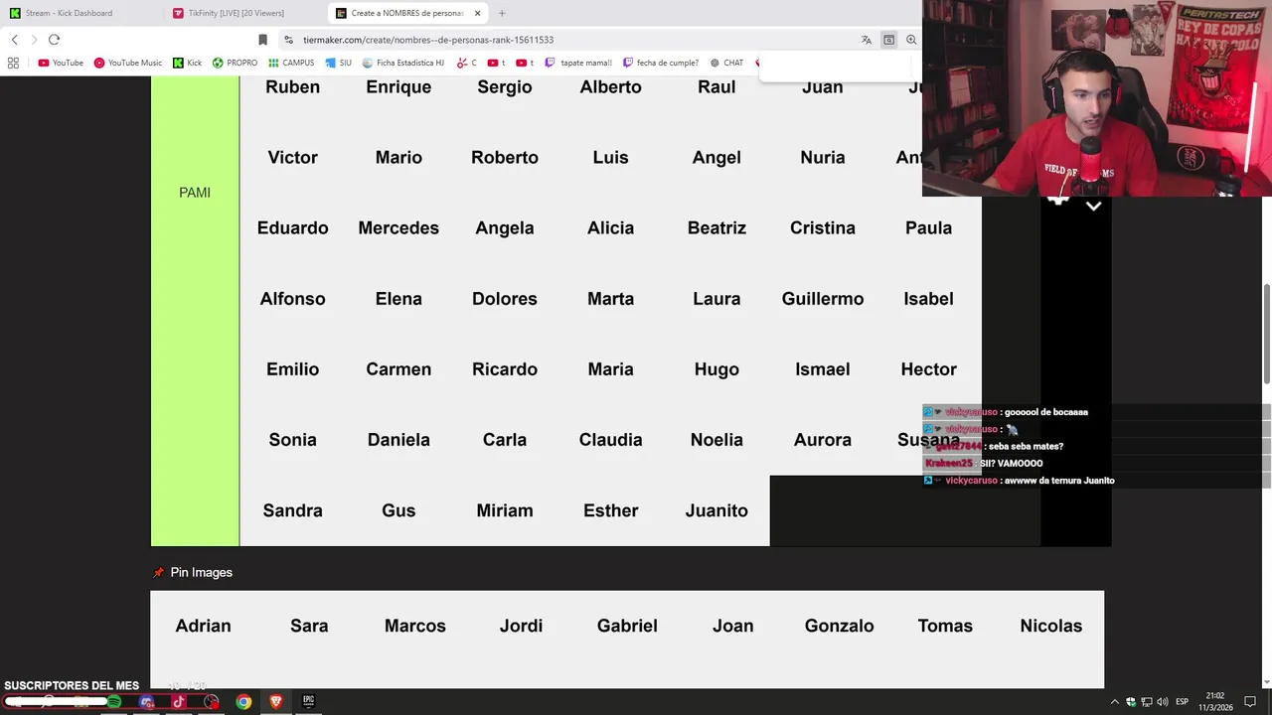1272x715 pixels.
Task: Open the Ficha Estadistica HJ bookmark
Action: [403, 63]
